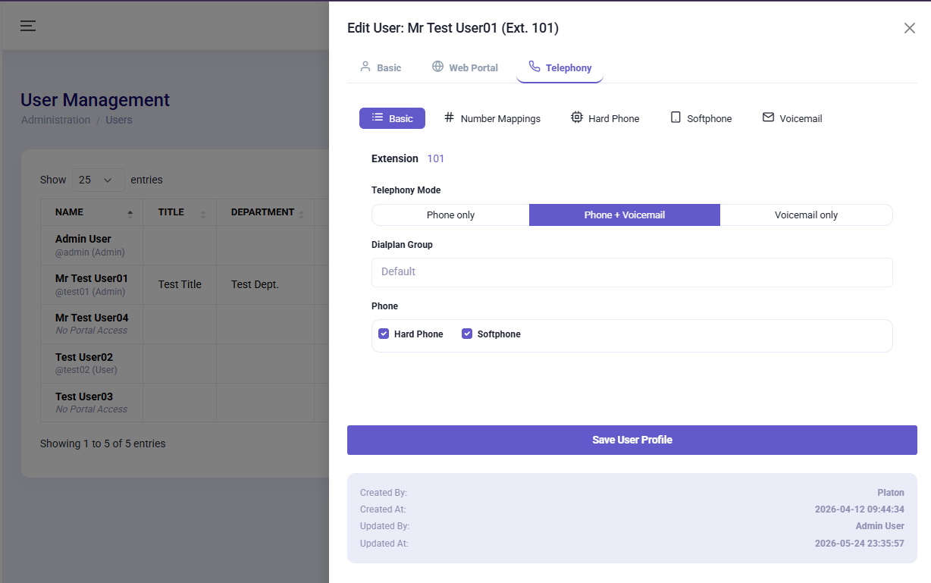Viewport: 931px width, 583px height.
Task: Open the Voicemail sub-tab
Action: tap(792, 118)
